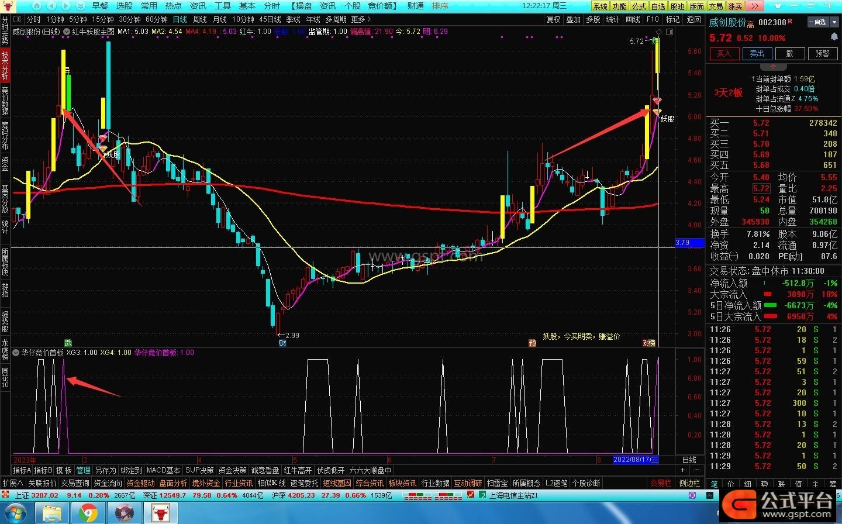Image resolution: width=842 pixels, height=524 pixels.
Task: Expand the indicator dropdown next to 威创股份(日线)
Action: (x=67, y=32)
